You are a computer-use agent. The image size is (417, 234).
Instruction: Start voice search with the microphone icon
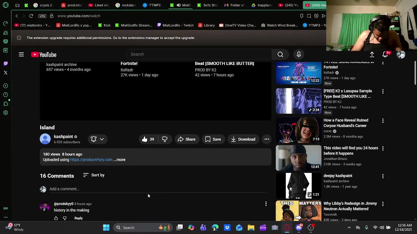point(299,54)
